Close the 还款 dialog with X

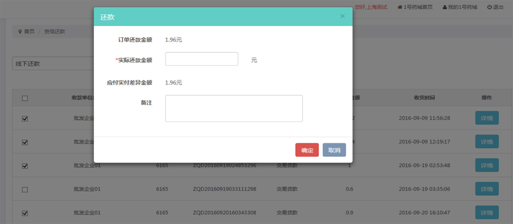[342, 16]
